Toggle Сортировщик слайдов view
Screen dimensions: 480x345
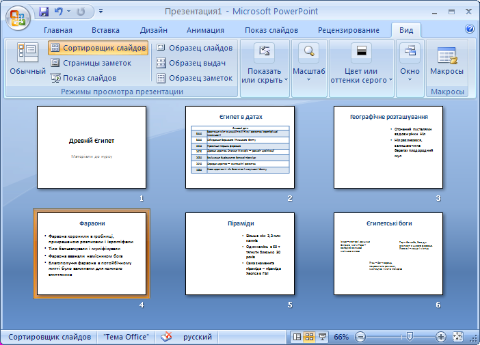[x=98, y=48]
